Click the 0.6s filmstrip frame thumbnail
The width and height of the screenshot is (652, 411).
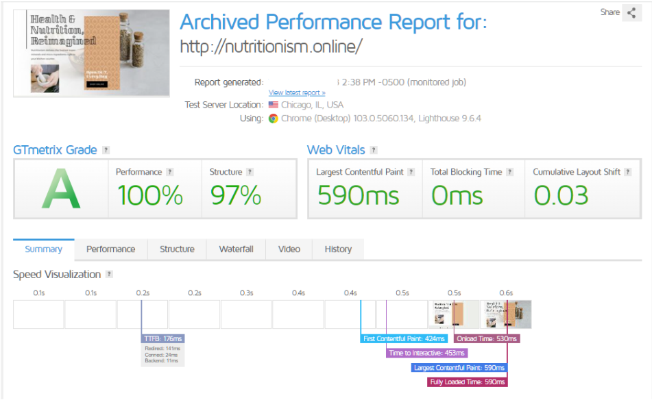pyautogui.click(x=506, y=314)
